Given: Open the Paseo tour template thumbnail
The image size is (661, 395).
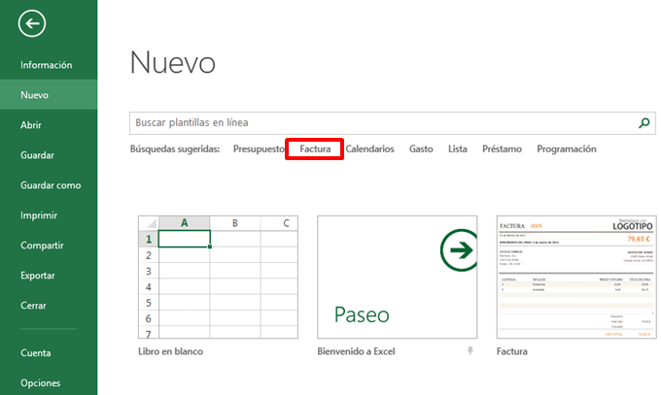Looking at the screenshot, I should pyautogui.click(x=398, y=278).
